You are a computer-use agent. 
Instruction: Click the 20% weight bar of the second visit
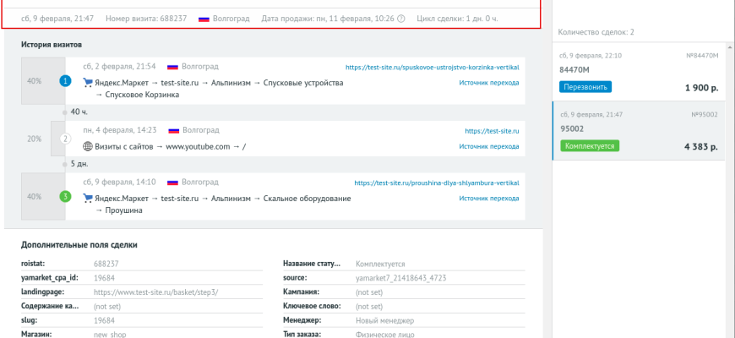pyautogui.click(x=35, y=139)
